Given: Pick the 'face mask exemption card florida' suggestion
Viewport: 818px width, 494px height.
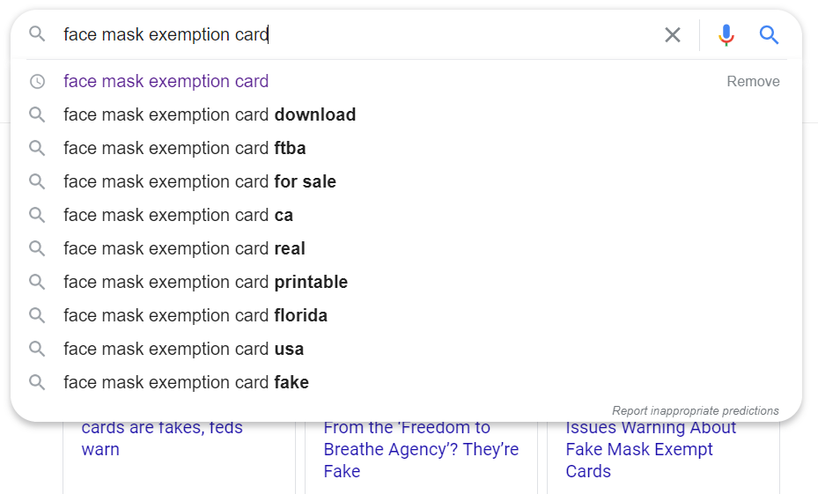Looking at the screenshot, I should tap(407, 315).
